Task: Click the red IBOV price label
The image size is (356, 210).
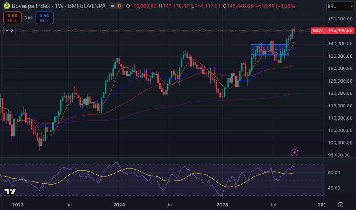Action: (x=318, y=31)
